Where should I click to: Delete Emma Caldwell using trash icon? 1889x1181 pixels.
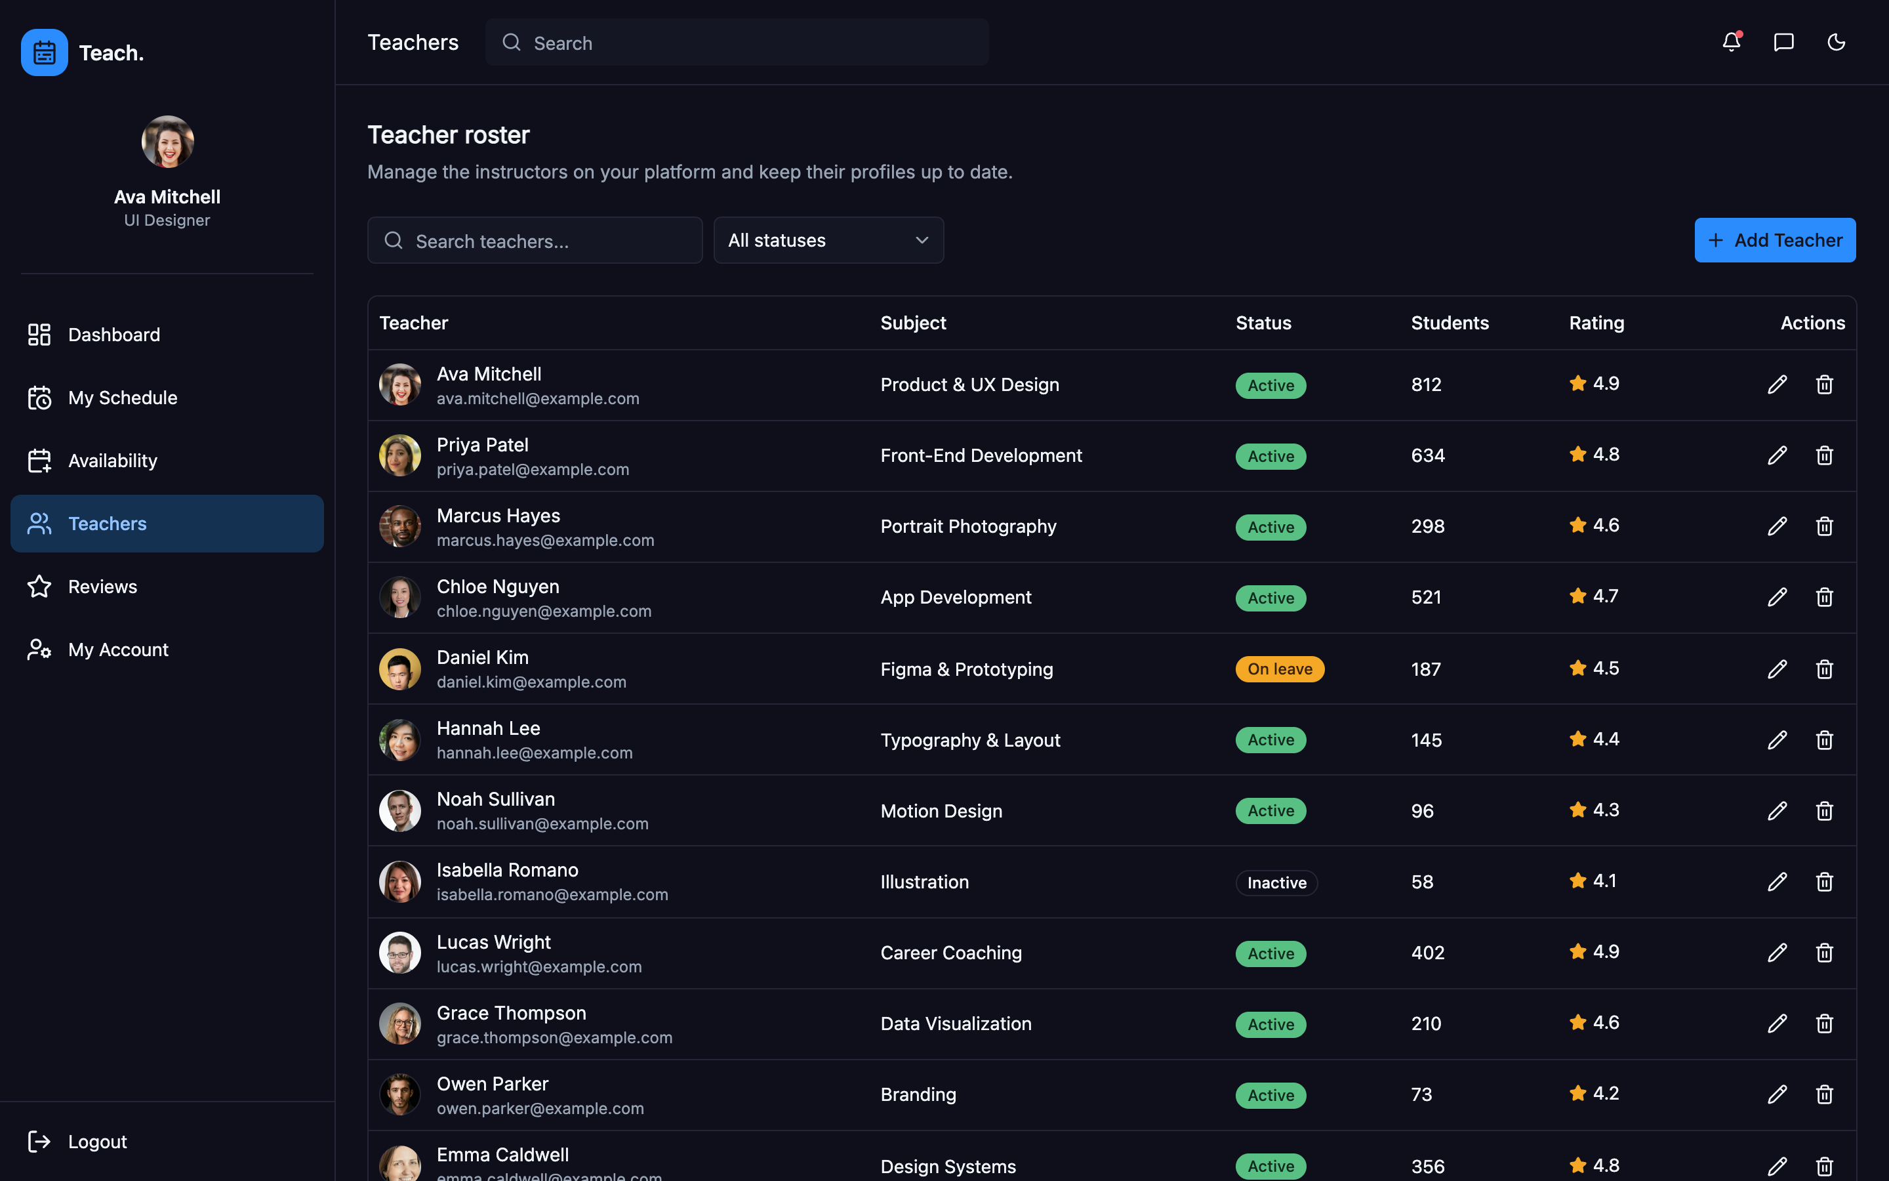tap(1824, 1166)
